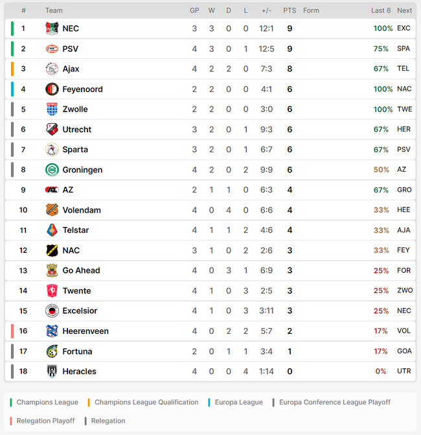Viewport: 421px width, 435px height.
Task: Open the Utrecht team name link
Action: click(77, 130)
